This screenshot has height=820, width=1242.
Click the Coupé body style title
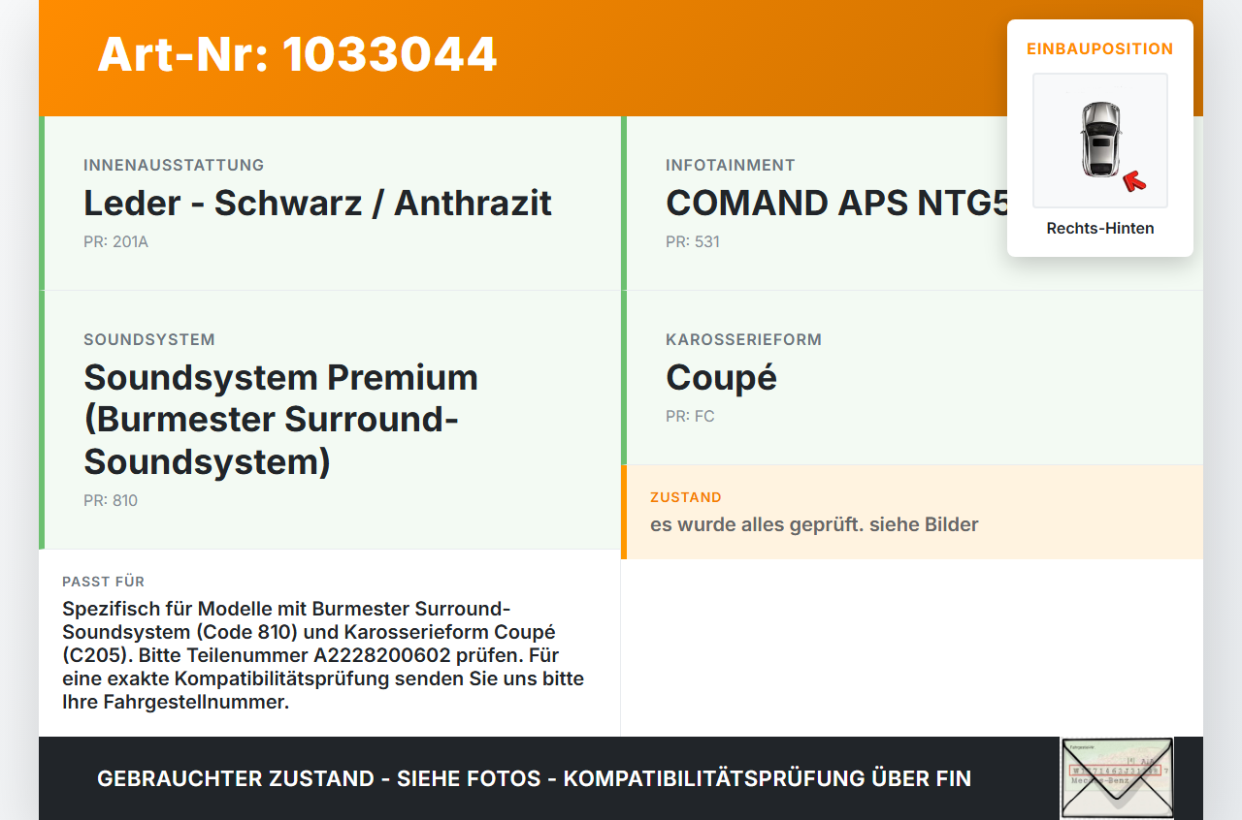[721, 377]
